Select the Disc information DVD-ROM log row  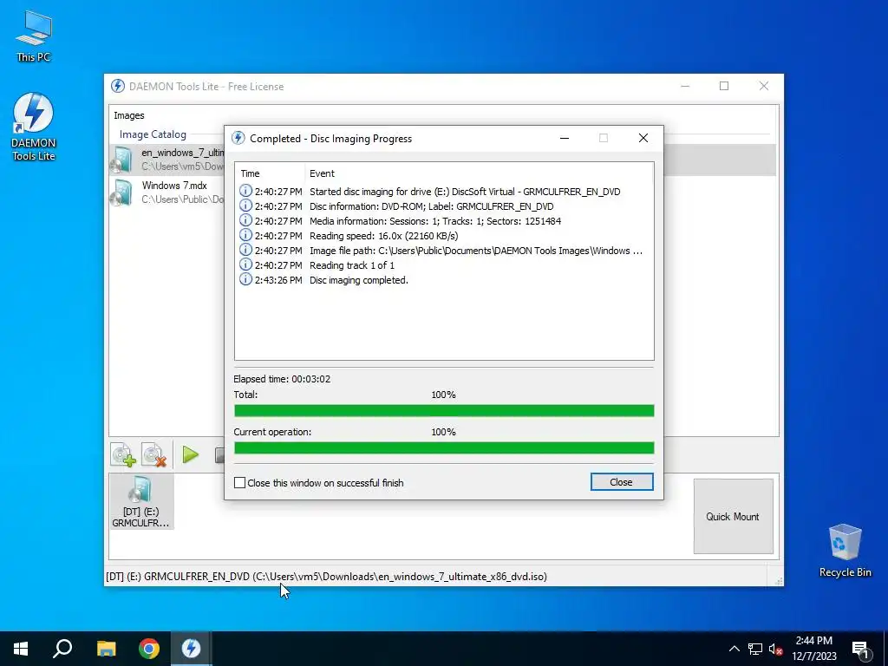tap(444, 206)
